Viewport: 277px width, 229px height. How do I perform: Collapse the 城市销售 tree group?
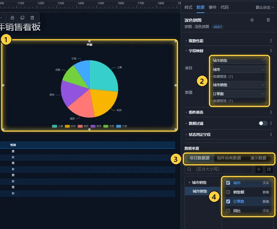pos(189,183)
